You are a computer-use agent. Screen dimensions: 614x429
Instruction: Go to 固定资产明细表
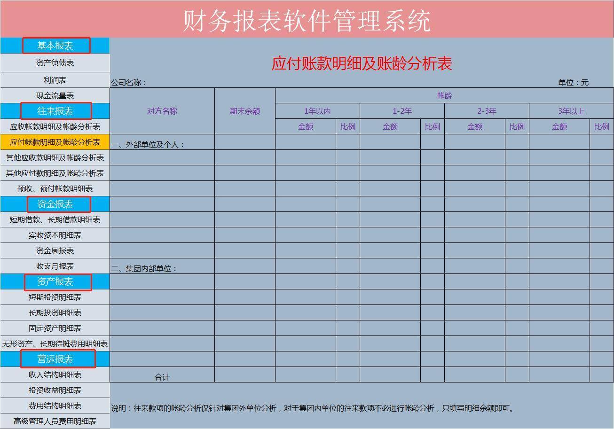[x=55, y=328]
